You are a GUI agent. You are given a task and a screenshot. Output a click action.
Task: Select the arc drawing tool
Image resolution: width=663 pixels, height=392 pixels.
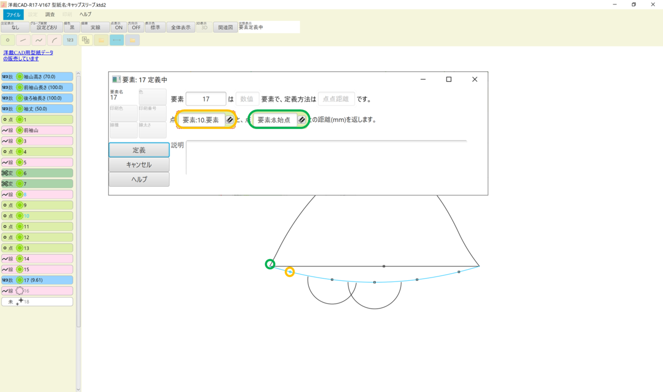coord(54,40)
